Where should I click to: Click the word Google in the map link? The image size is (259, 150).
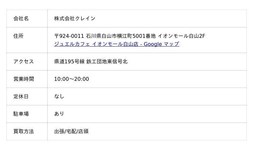153,44
